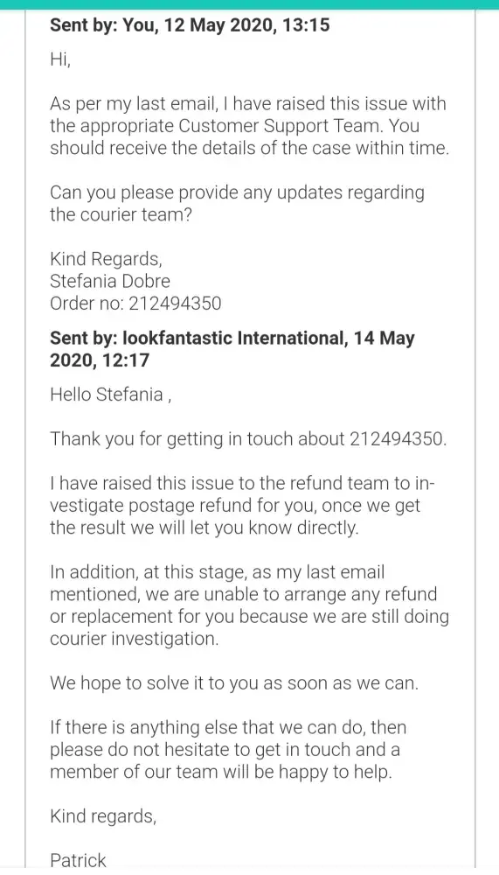Tap the 212494350 number in 'Thank you for getting in touch'
The image size is (499, 875).
[399, 439]
